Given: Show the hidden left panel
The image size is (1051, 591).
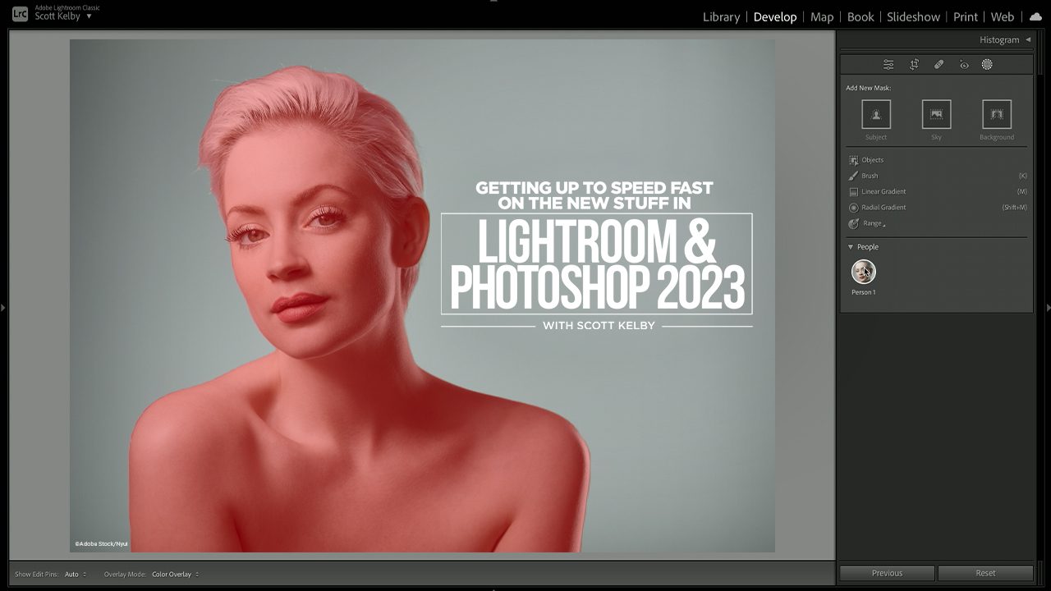Looking at the screenshot, I should click(x=3, y=308).
